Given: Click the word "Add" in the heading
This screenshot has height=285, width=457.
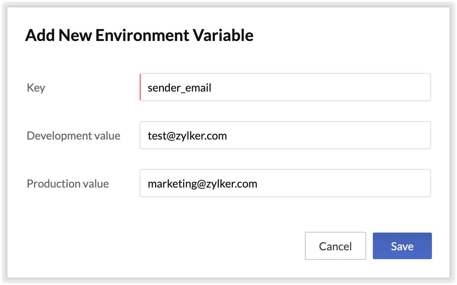Looking at the screenshot, I should [x=39, y=35].
